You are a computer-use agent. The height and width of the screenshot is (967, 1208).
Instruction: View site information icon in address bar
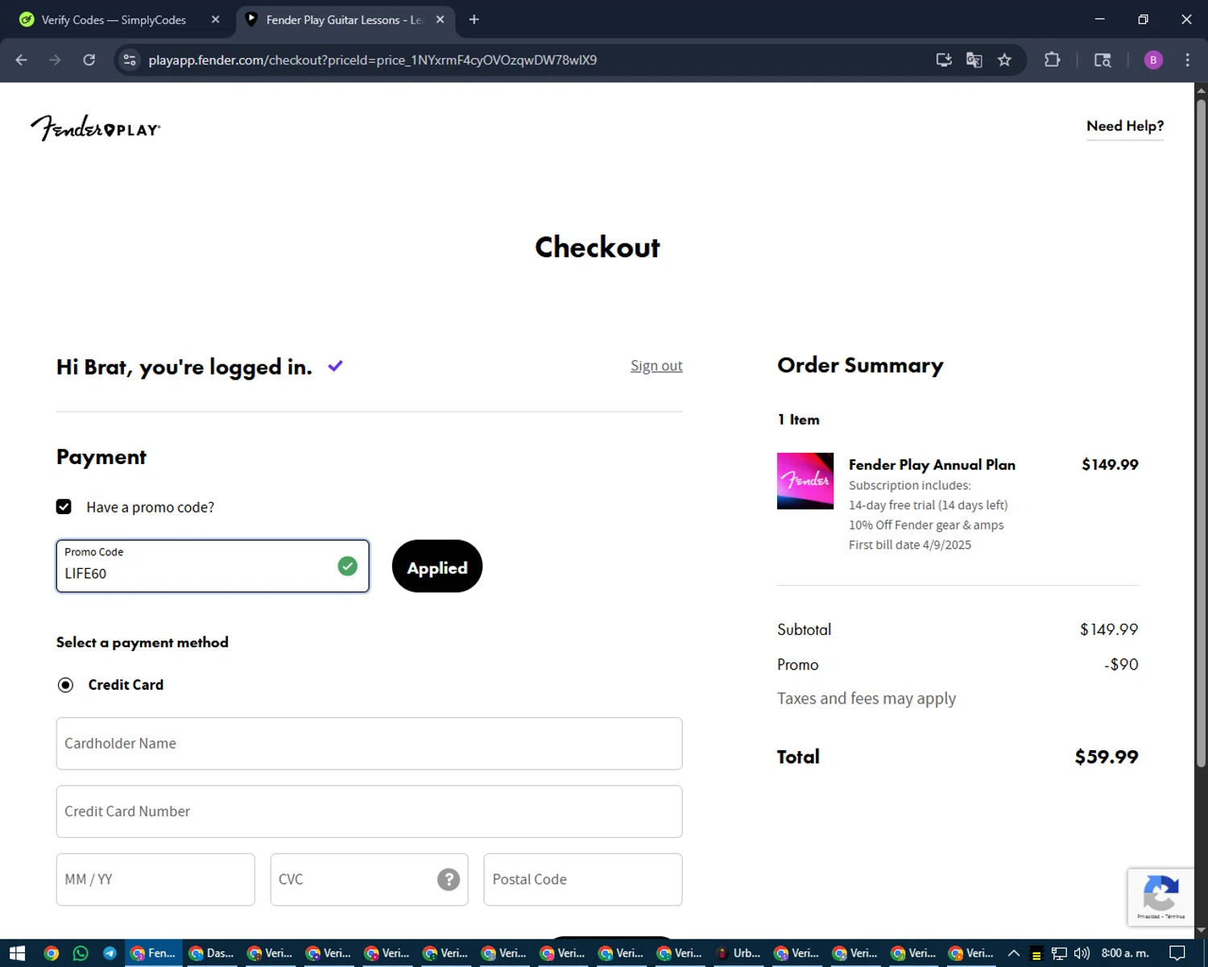point(130,60)
